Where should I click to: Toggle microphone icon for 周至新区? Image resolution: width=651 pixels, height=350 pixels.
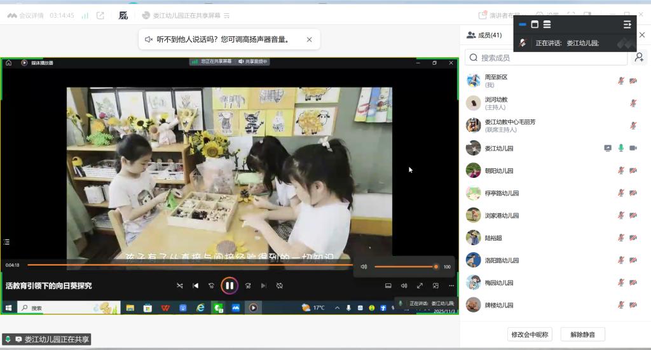(x=620, y=81)
